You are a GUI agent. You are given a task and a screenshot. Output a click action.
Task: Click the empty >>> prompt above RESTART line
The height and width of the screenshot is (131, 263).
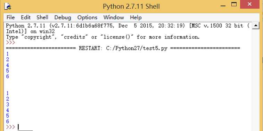pos(10,43)
